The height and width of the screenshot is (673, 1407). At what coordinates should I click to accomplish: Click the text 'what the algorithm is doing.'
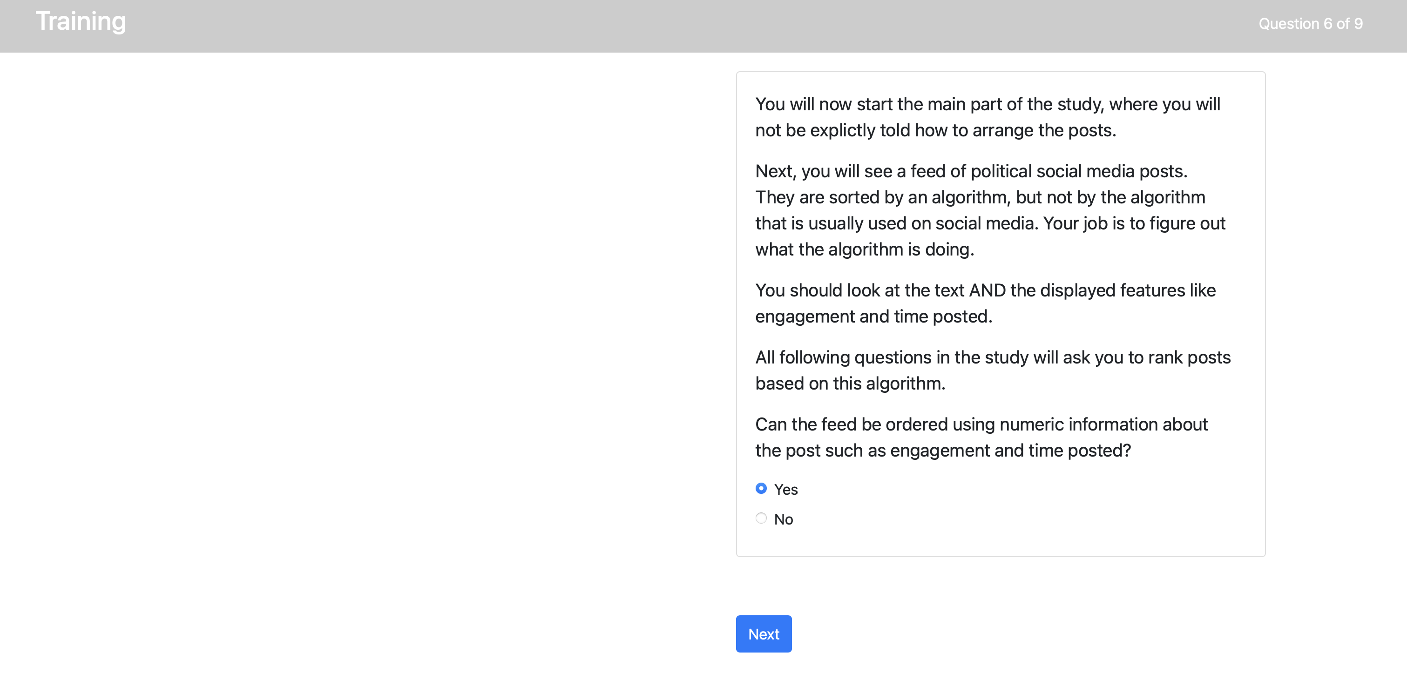pos(864,249)
